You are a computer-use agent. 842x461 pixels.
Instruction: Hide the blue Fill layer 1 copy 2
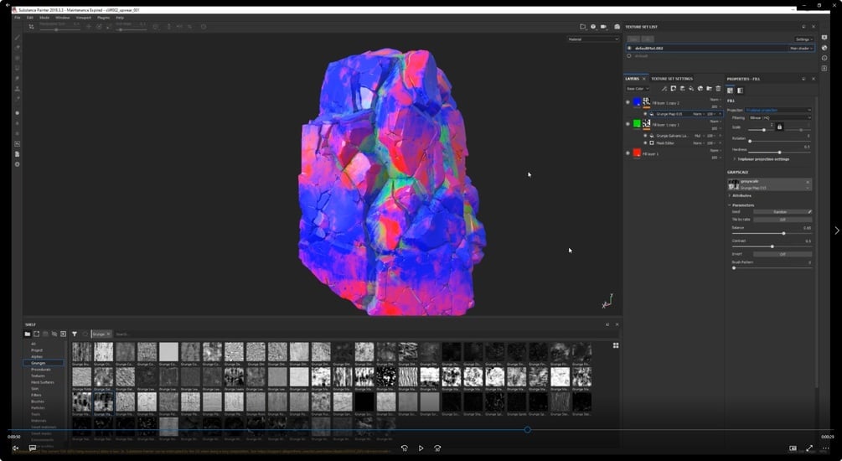coord(628,102)
